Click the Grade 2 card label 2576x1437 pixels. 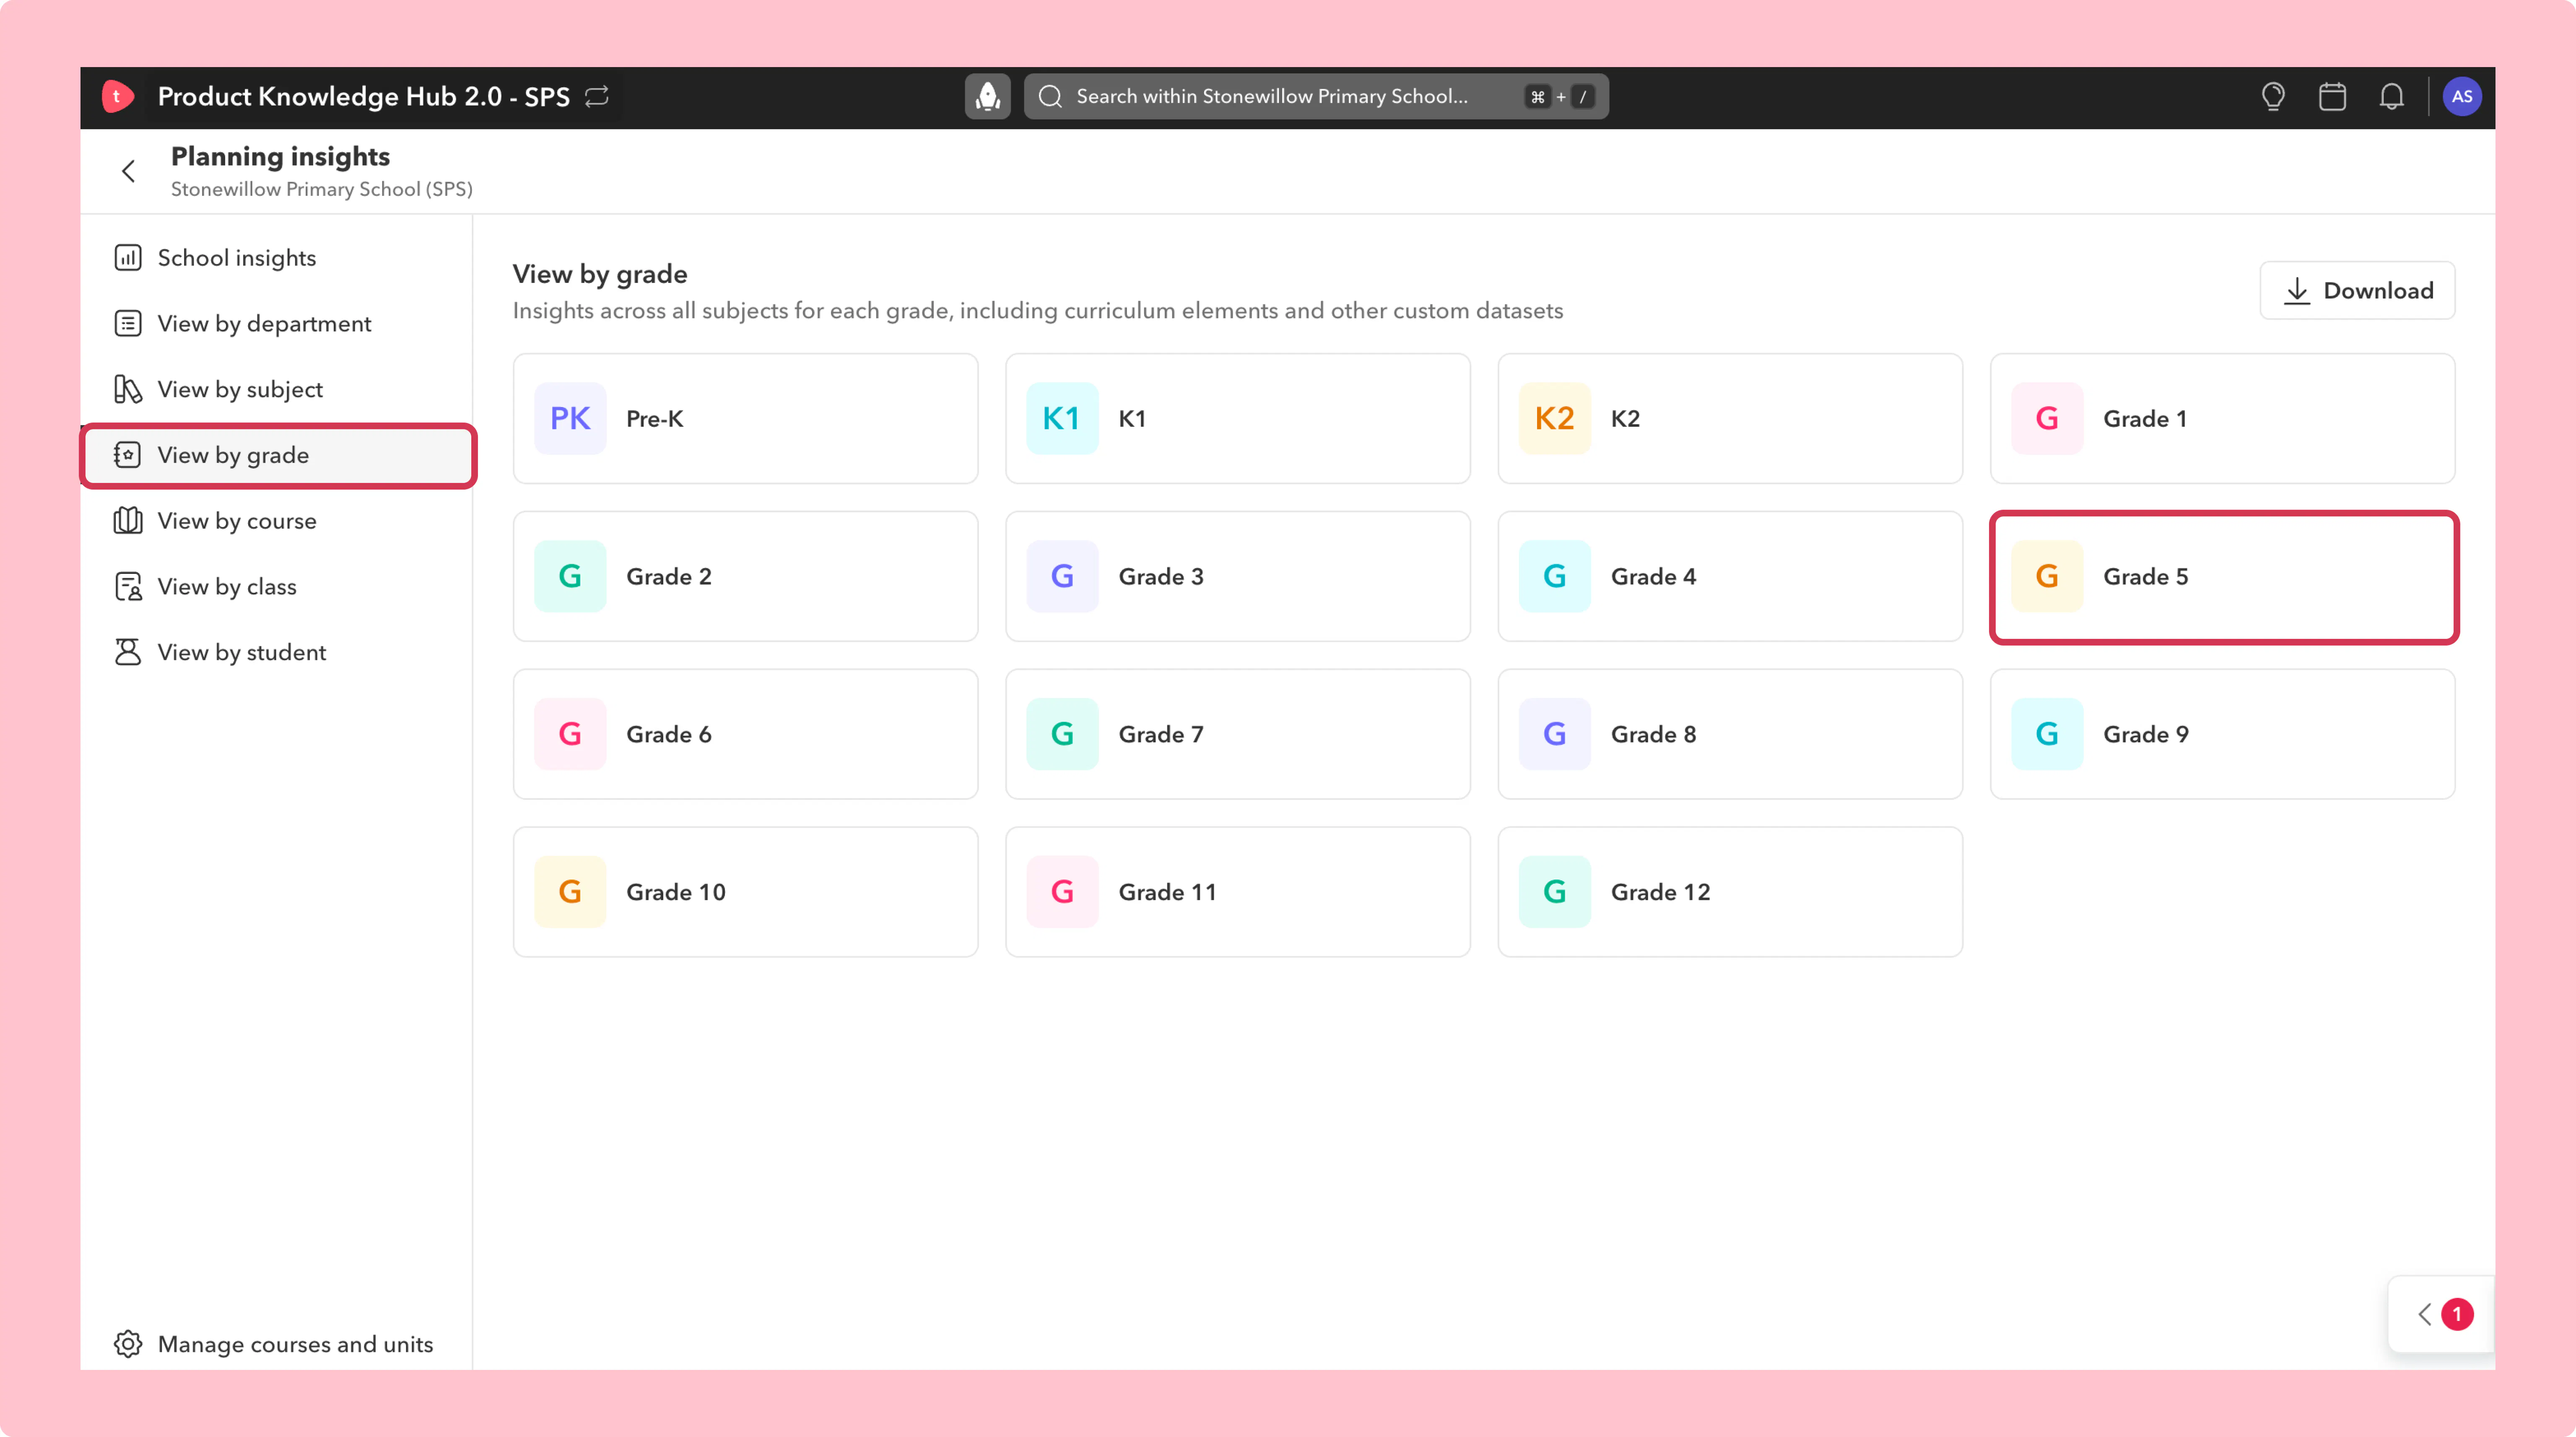[669, 577]
